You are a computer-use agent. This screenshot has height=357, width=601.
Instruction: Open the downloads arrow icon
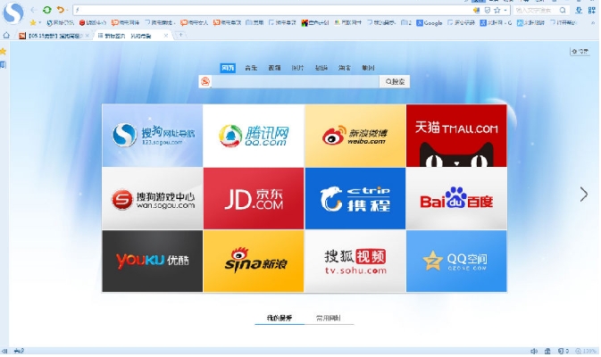(579, 11)
